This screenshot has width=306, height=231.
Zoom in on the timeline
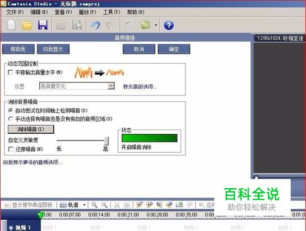94,205
